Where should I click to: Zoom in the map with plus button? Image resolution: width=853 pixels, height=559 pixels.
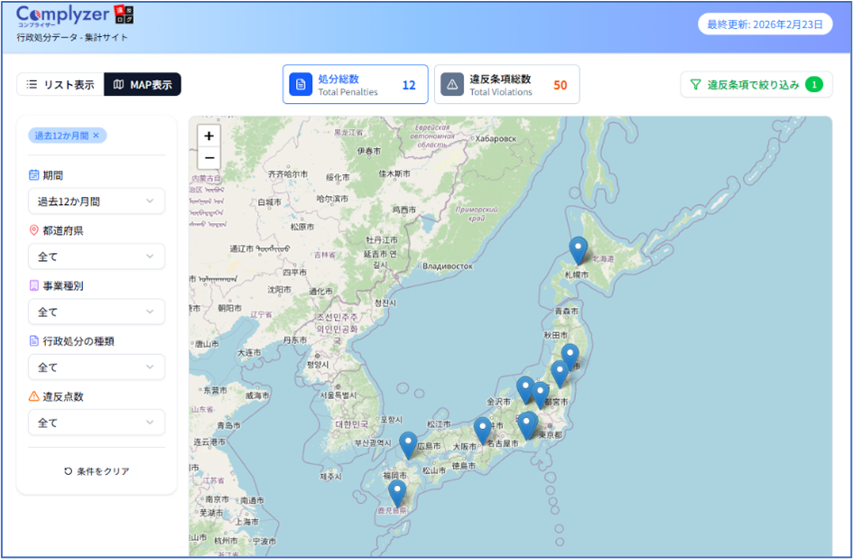(209, 136)
